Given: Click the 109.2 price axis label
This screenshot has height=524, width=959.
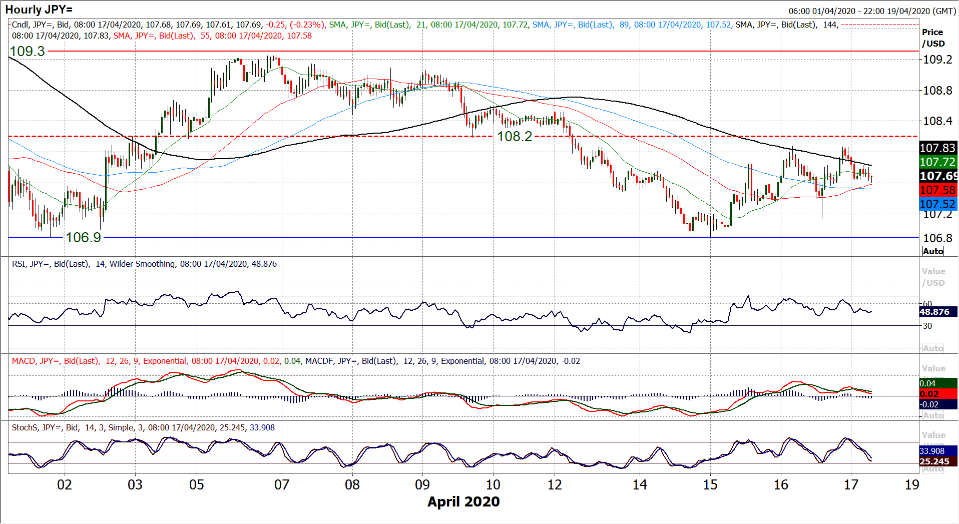Looking at the screenshot, I should pyautogui.click(x=937, y=60).
